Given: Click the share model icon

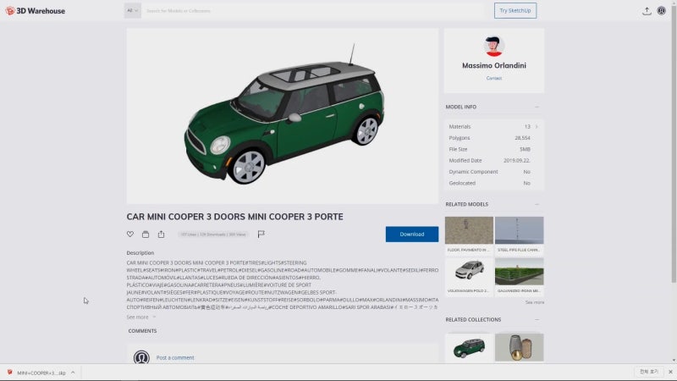Looking at the screenshot, I should [161, 235].
